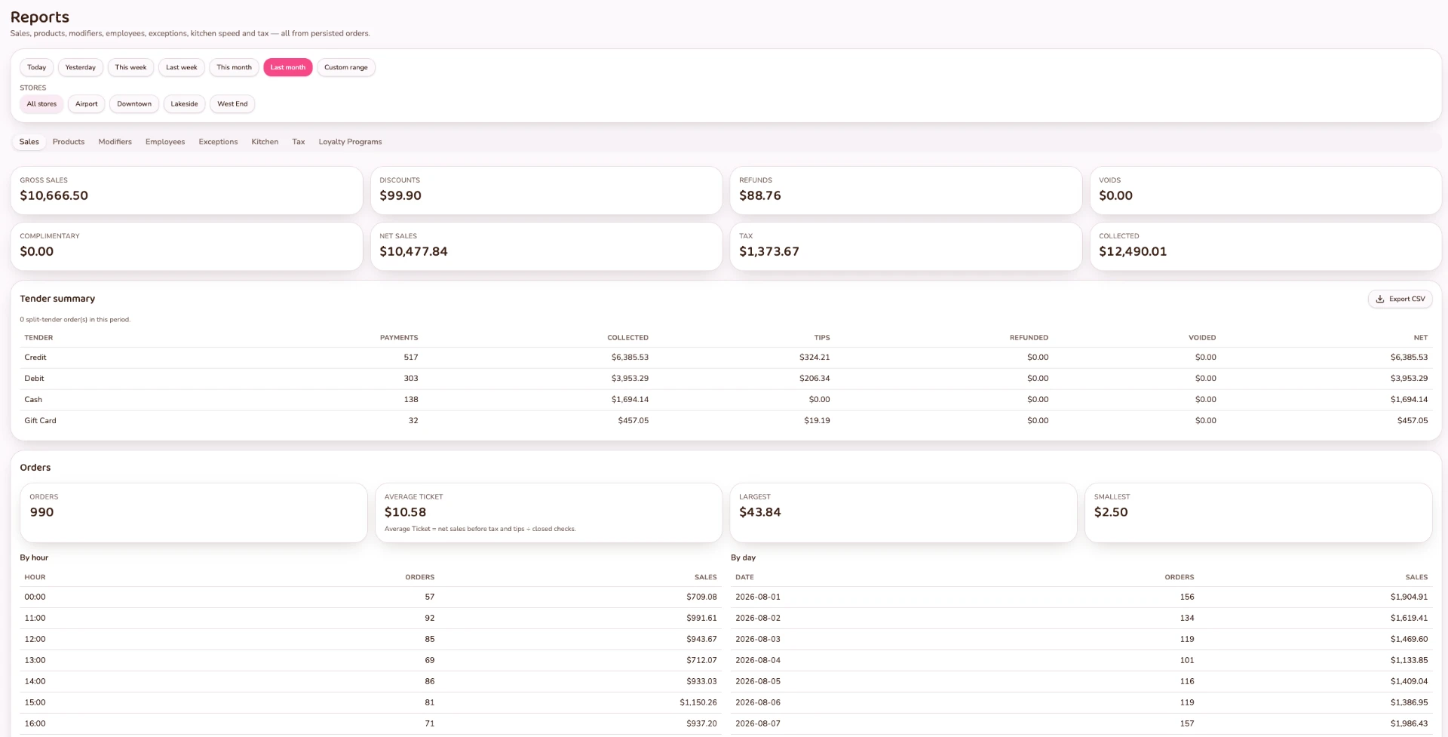Filter reports to West End store
The height and width of the screenshot is (737, 1448).
tap(232, 104)
